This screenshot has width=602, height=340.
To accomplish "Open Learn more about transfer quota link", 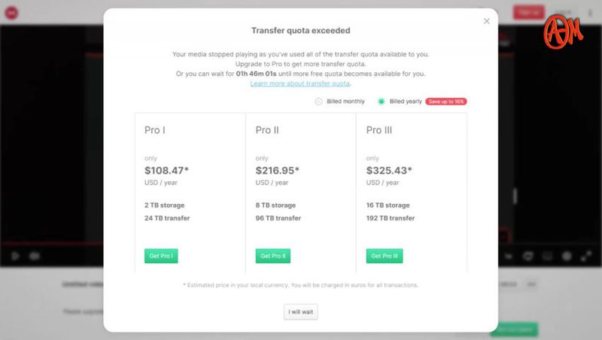I will (x=299, y=83).
